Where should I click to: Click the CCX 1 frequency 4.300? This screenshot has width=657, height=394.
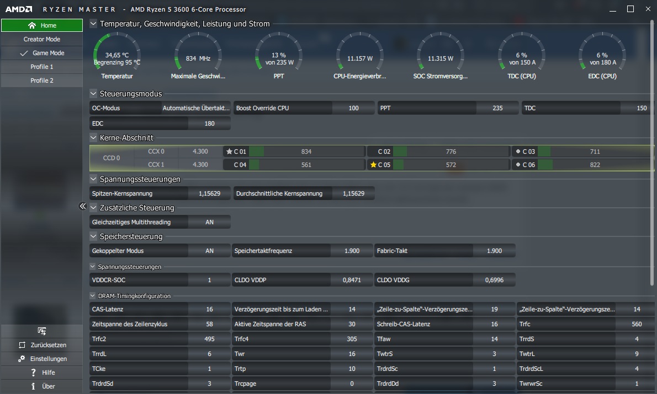coord(200,165)
